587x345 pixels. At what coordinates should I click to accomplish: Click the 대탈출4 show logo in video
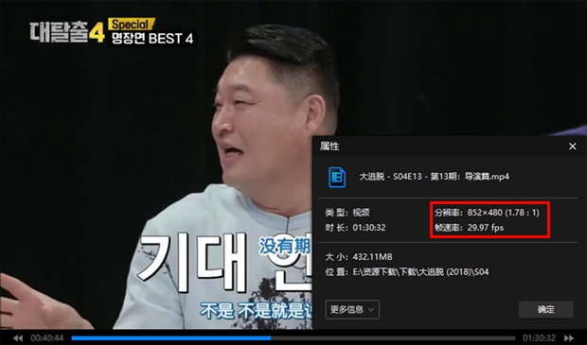coord(67,31)
